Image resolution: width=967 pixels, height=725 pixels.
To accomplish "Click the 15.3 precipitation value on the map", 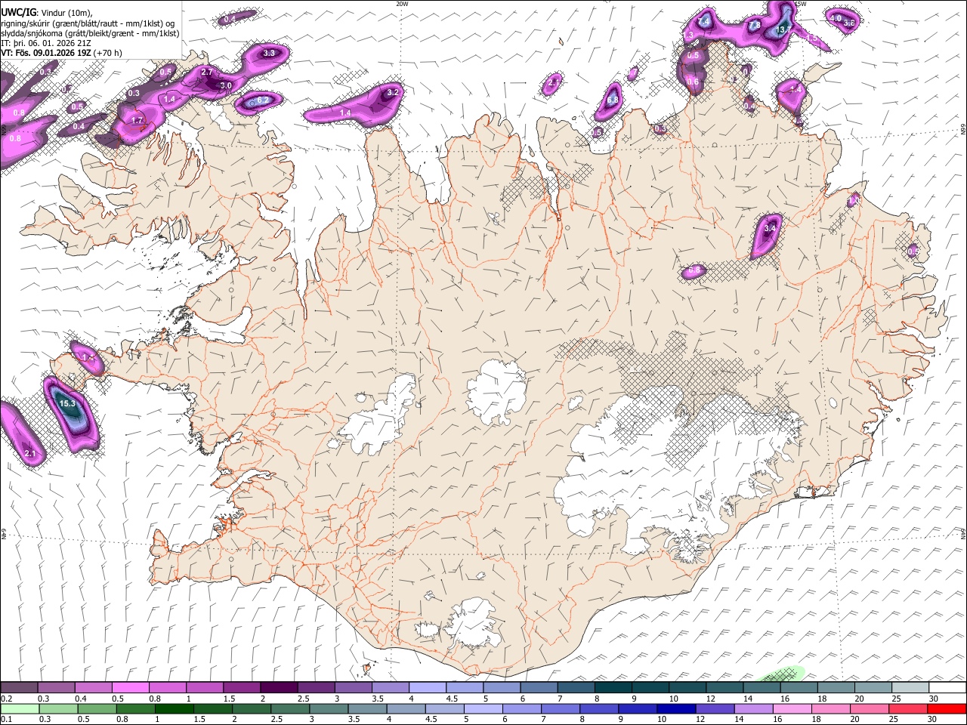I will 66,404.
